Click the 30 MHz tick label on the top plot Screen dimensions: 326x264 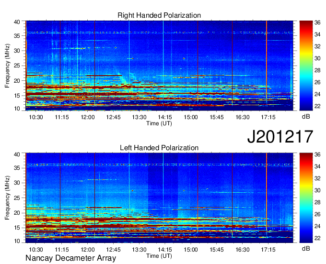(17, 51)
